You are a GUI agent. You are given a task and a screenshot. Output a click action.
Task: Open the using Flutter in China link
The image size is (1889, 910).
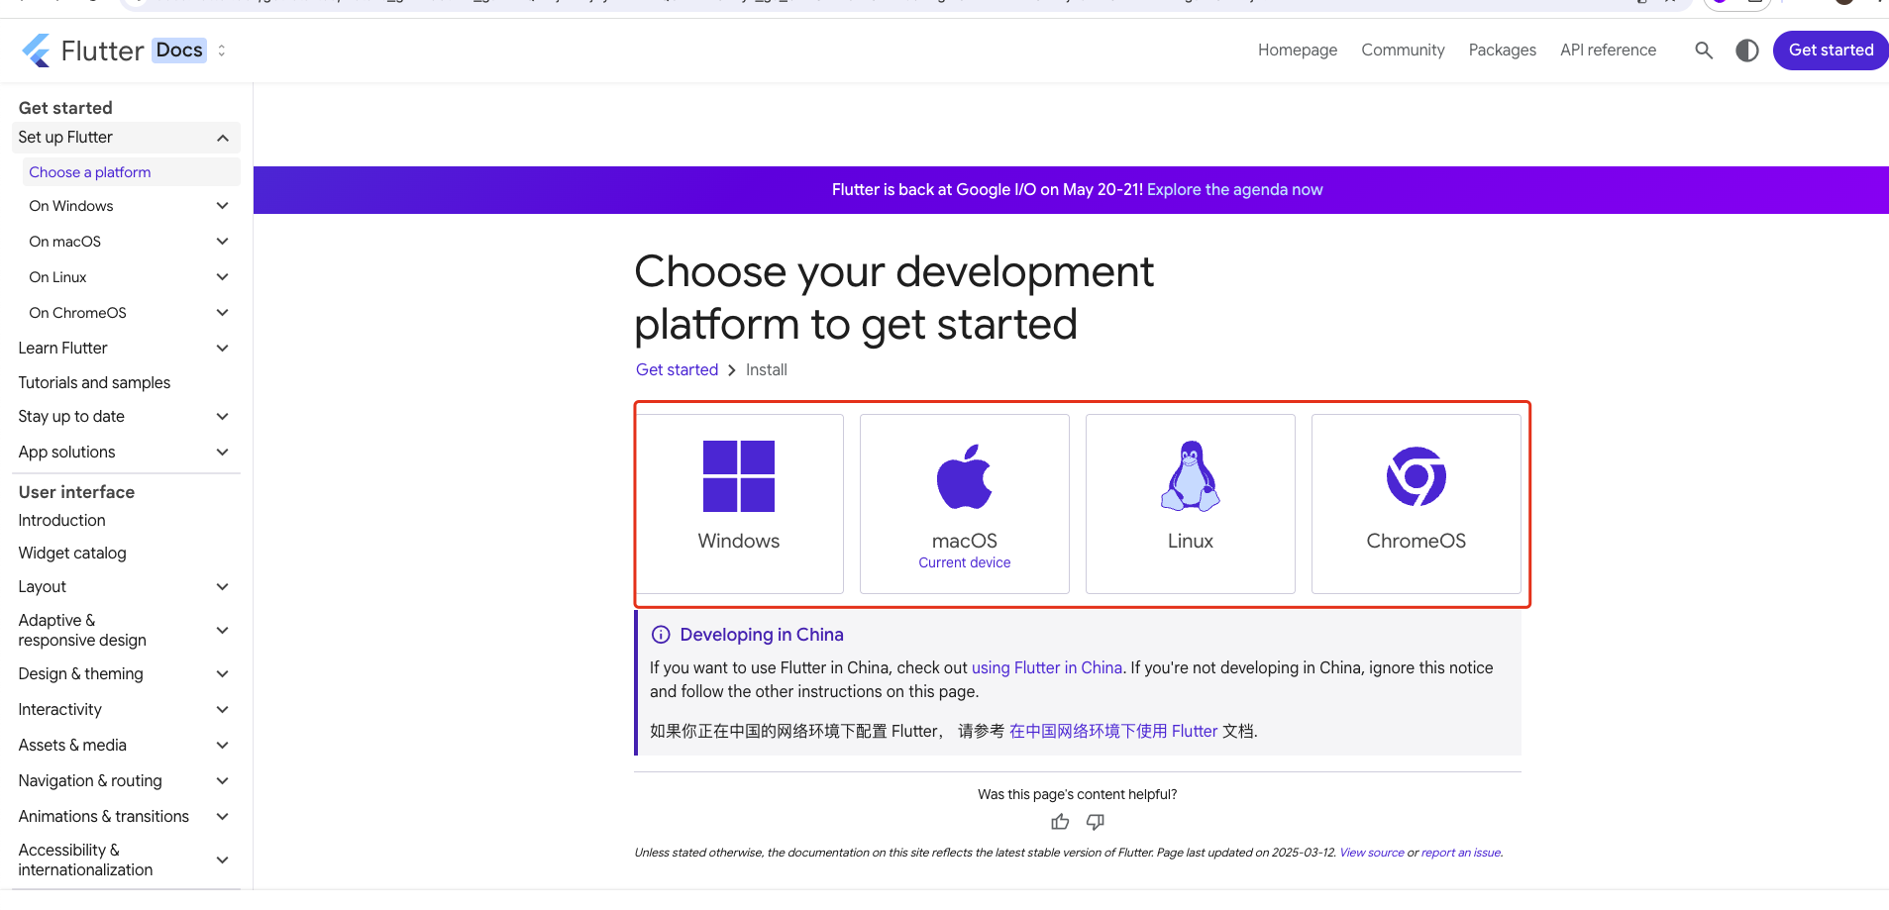point(1046,668)
